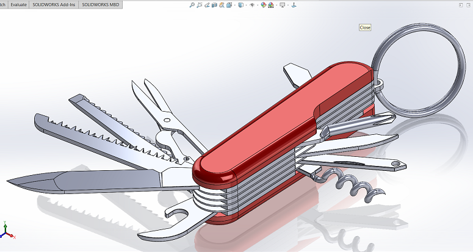
Task: Open the Hide/Show Items eye icon
Action: pyautogui.click(x=252, y=5)
